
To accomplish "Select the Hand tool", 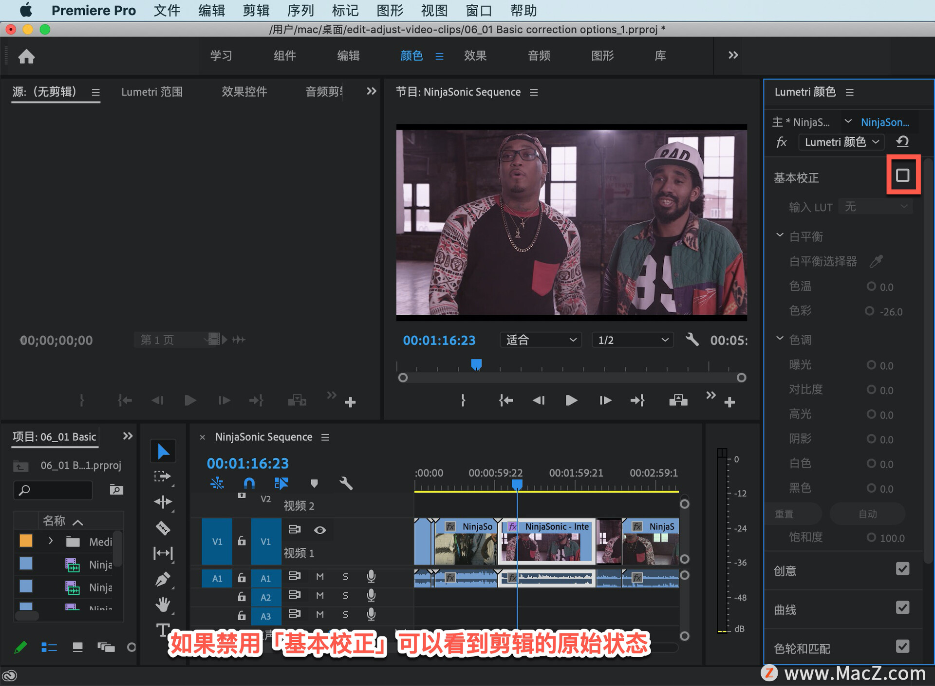I will click(163, 604).
